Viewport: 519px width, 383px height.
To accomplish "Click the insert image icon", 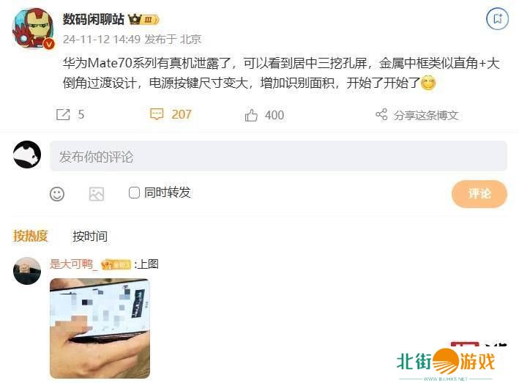I will (x=97, y=194).
